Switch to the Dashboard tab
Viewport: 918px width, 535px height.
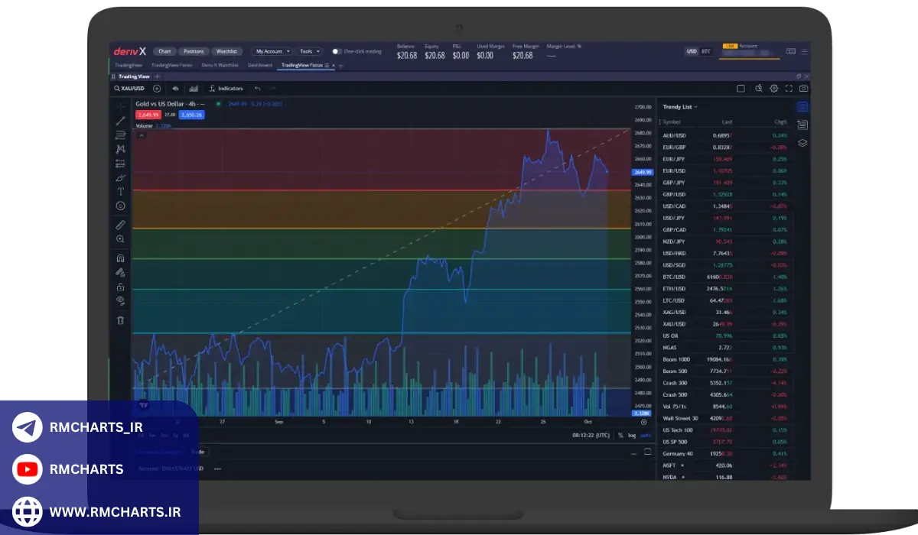[x=259, y=65]
